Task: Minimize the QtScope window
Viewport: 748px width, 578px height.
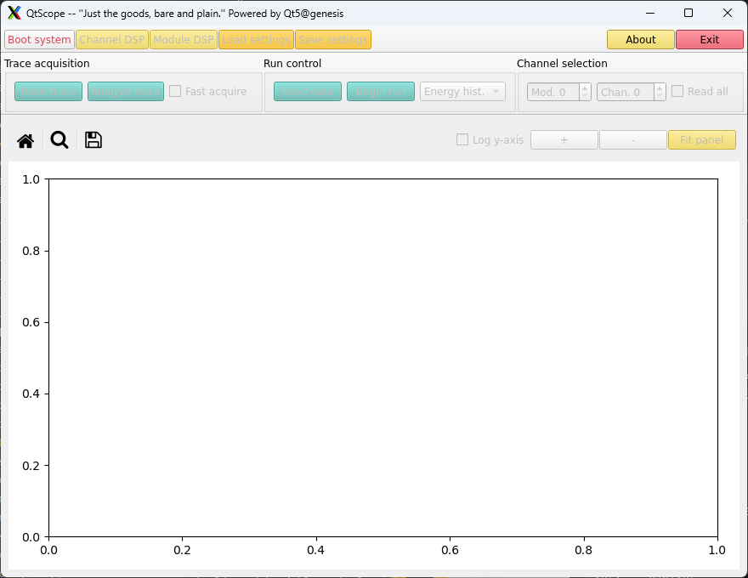Action: (x=650, y=13)
